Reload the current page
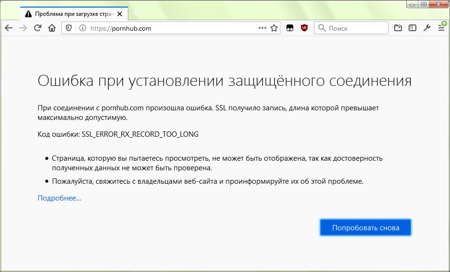This screenshot has height=272, width=450. tap(37, 28)
